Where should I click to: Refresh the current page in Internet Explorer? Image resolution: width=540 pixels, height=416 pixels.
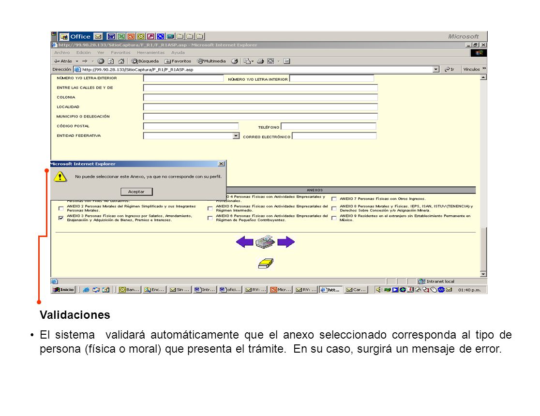tap(111, 61)
